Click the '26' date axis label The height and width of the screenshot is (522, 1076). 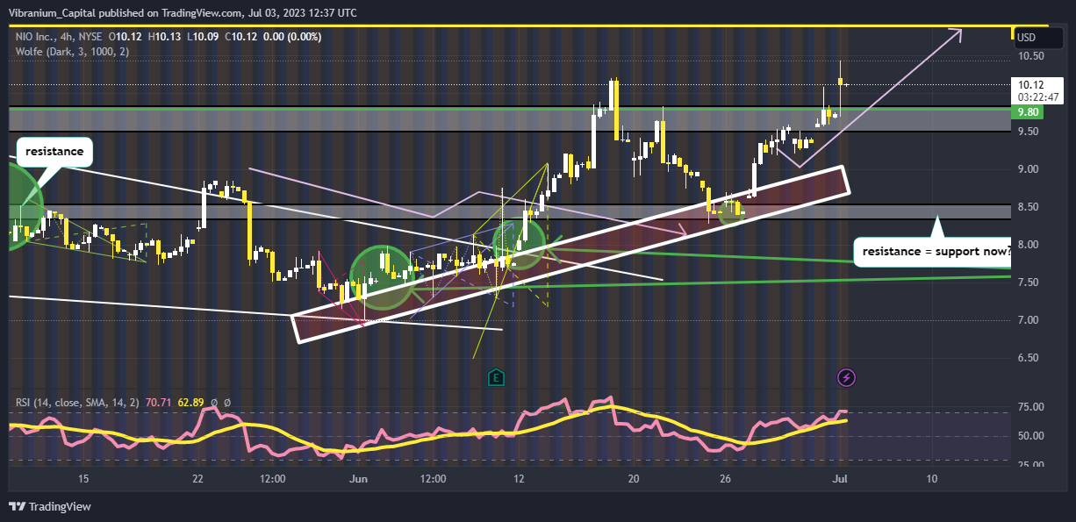tap(726, 479)
